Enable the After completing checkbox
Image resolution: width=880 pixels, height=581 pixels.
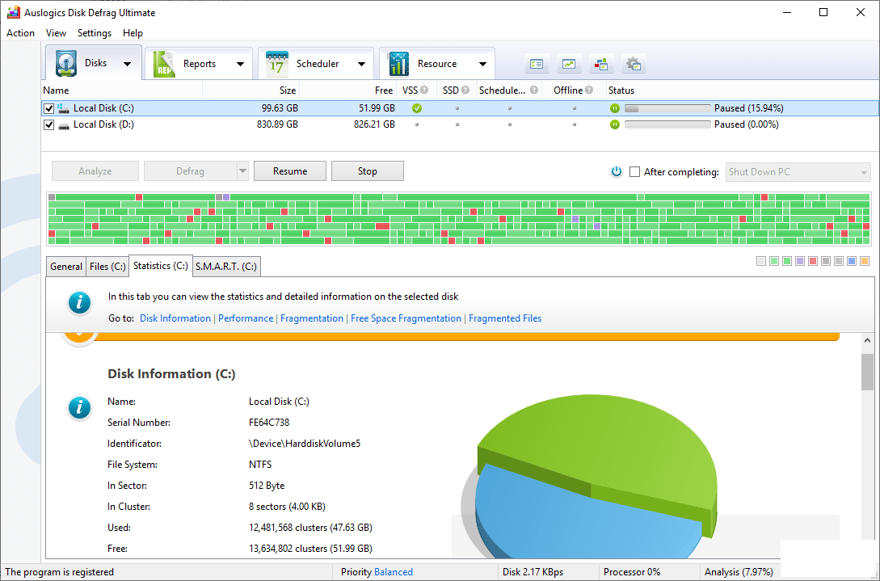click(x=634, y=172)
